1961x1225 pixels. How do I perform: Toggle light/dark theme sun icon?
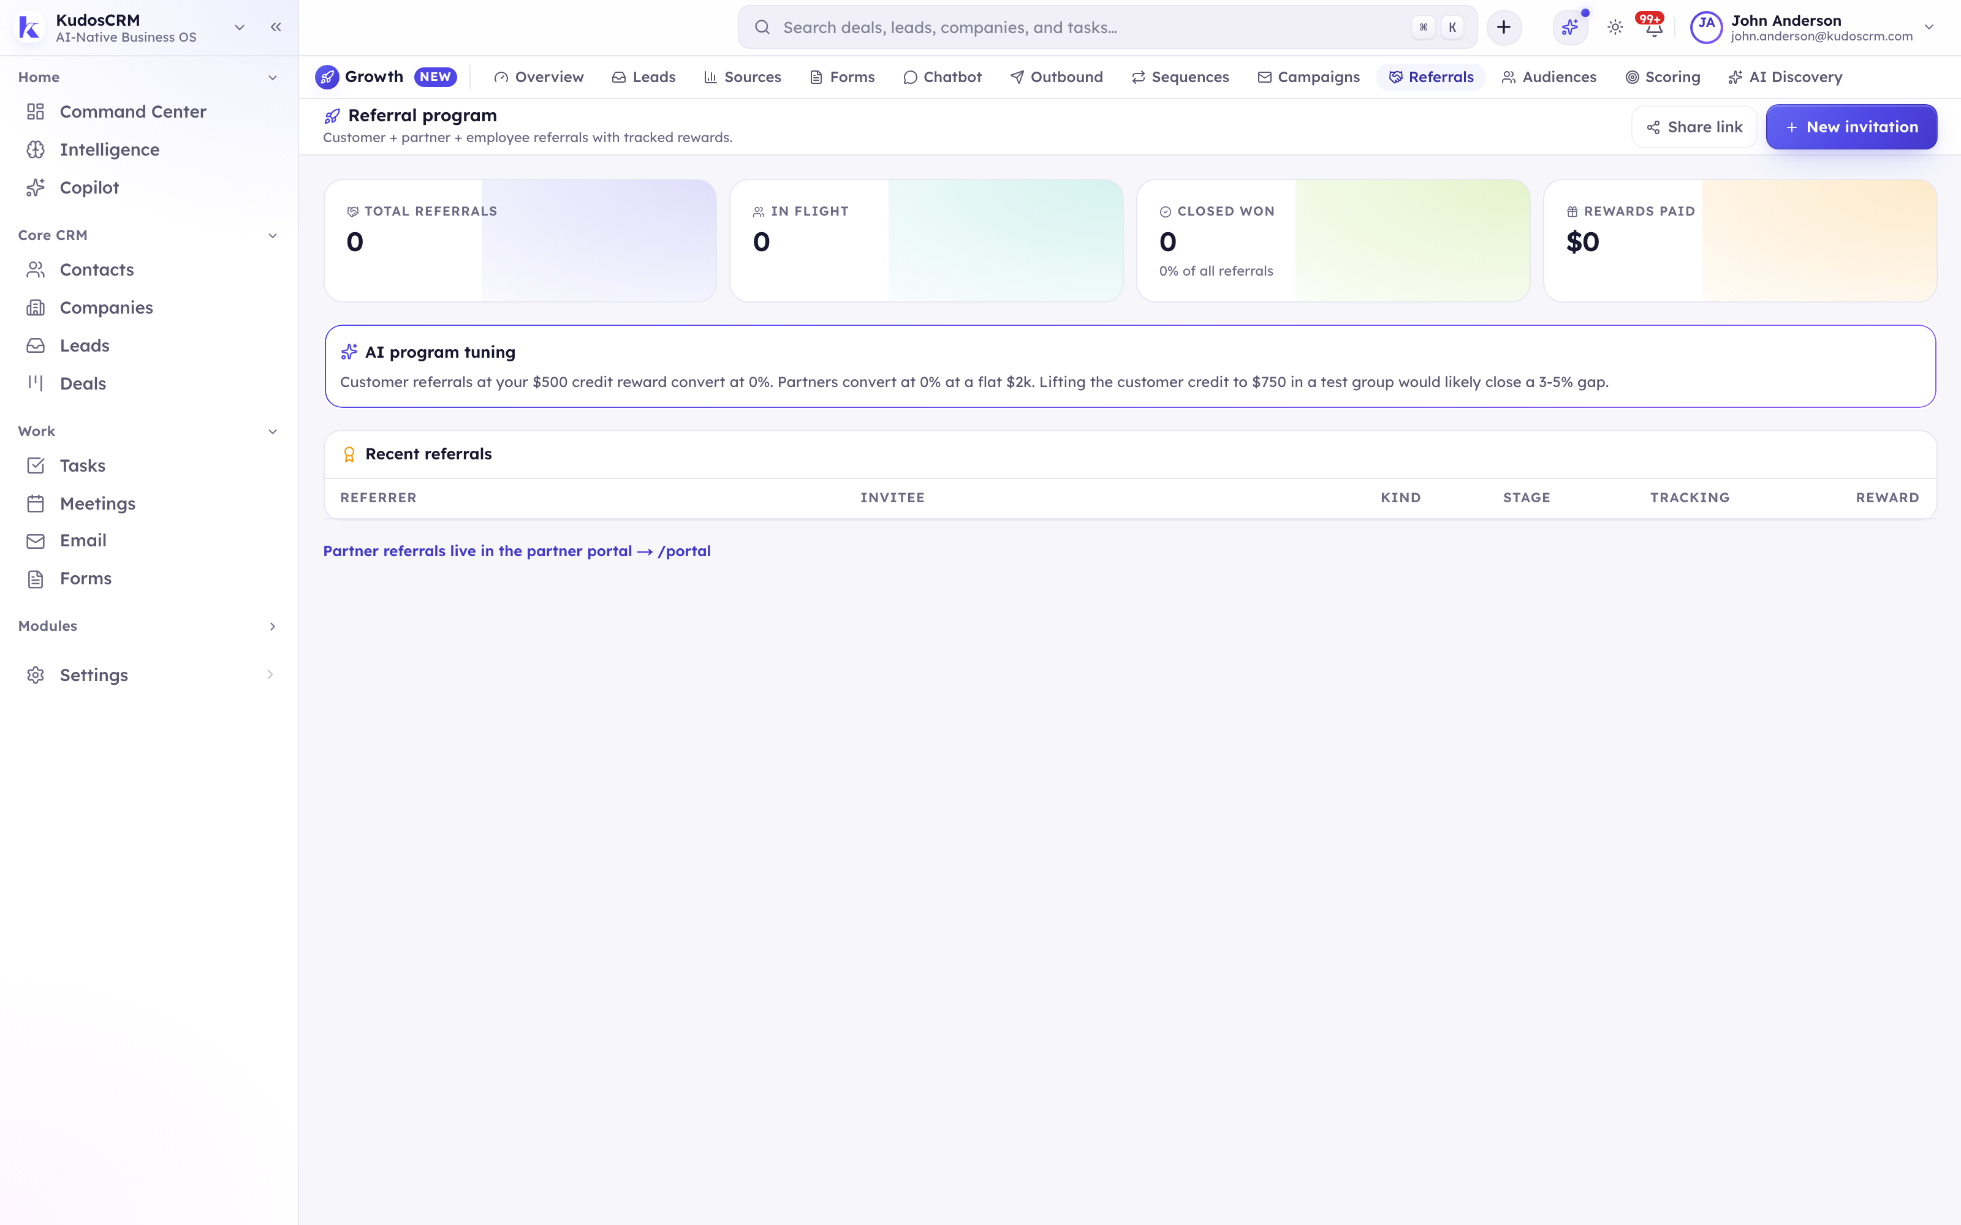click(1615, 28)
